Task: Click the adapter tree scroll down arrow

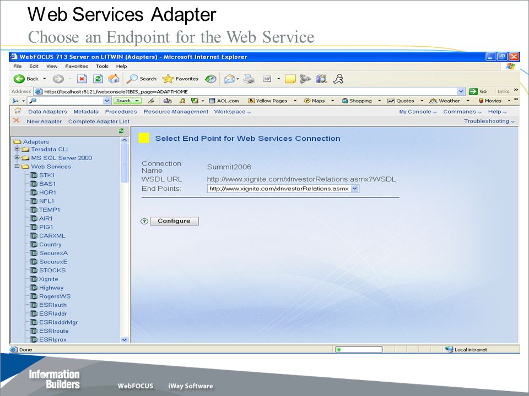Action: click(124, 339)
